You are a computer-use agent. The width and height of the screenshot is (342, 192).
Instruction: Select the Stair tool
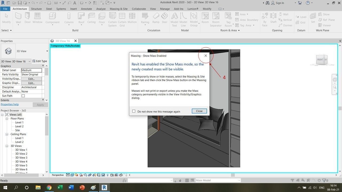point(165,18)
